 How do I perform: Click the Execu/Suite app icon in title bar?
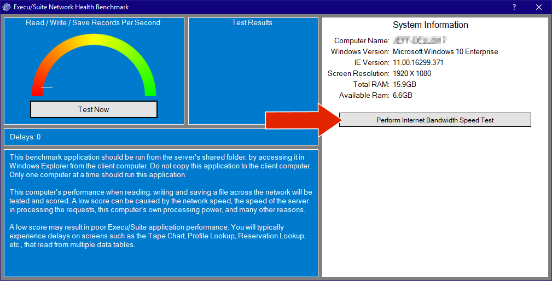point(7,7)
